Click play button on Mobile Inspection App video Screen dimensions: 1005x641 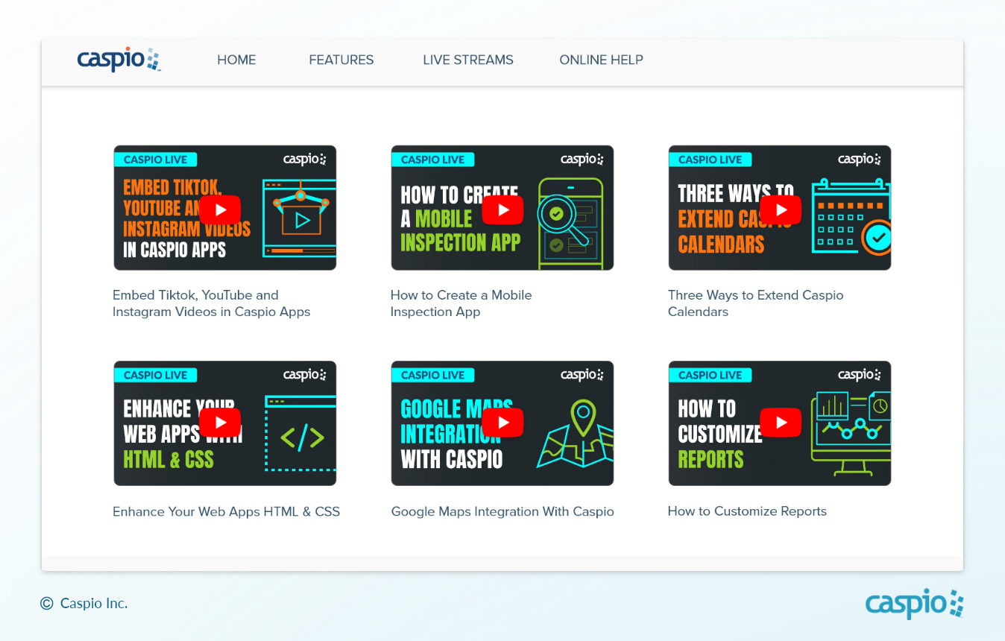(502, 209)
